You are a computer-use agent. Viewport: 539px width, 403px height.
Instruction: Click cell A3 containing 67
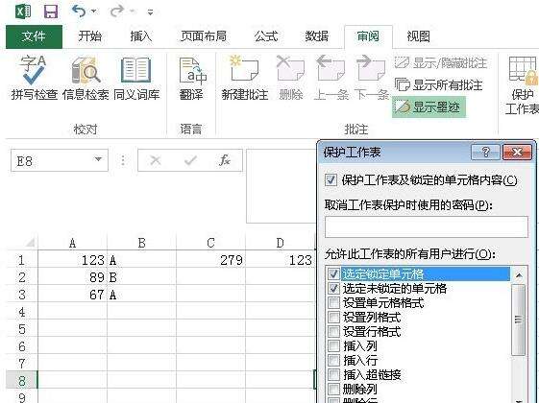click(72, 295)
